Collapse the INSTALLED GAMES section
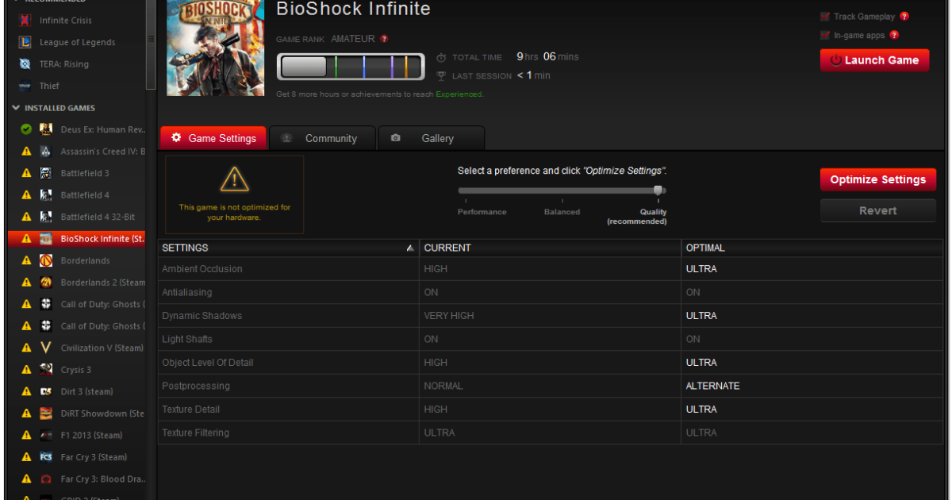Viewport: 952px width, 500px height. click(15, 108)
